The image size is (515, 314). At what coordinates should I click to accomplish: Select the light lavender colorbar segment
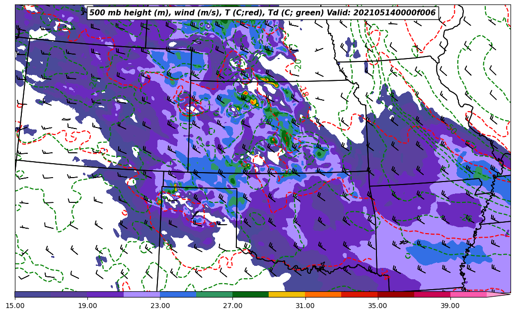pos(142,295)
